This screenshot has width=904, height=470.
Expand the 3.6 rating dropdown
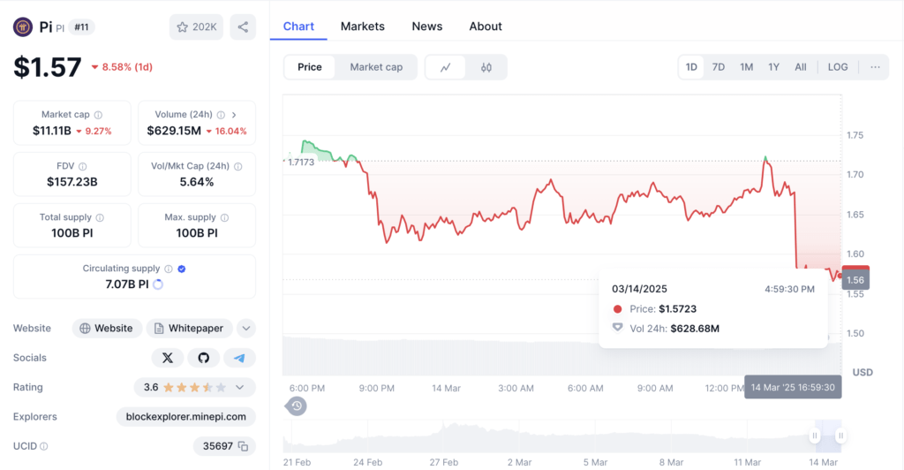click(x=240, y=388)
